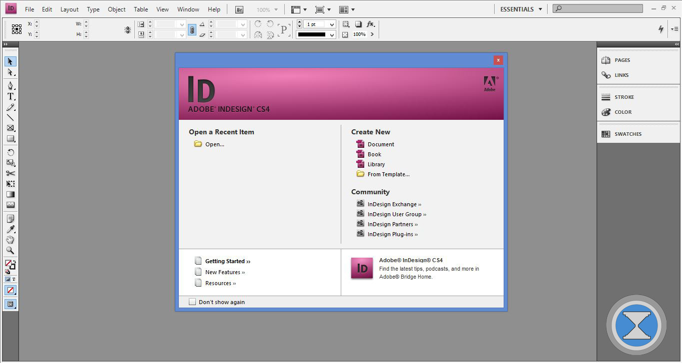The width and height of the screenshot is (682, 363).
Task: Select the Line tool
Action: (10, 118)
